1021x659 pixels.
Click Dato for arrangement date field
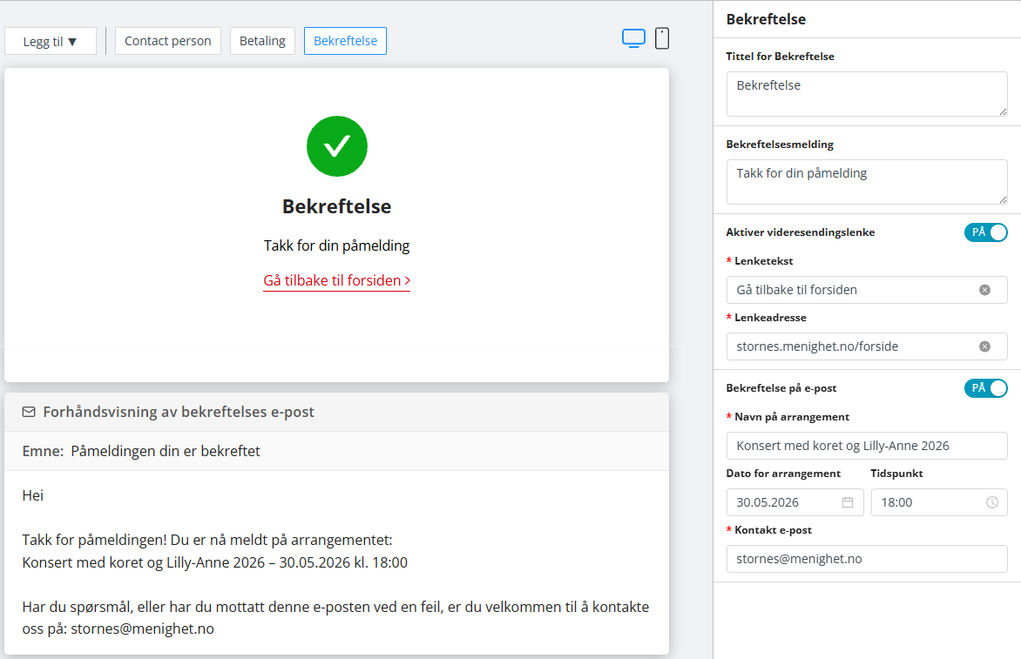[795, 502]
